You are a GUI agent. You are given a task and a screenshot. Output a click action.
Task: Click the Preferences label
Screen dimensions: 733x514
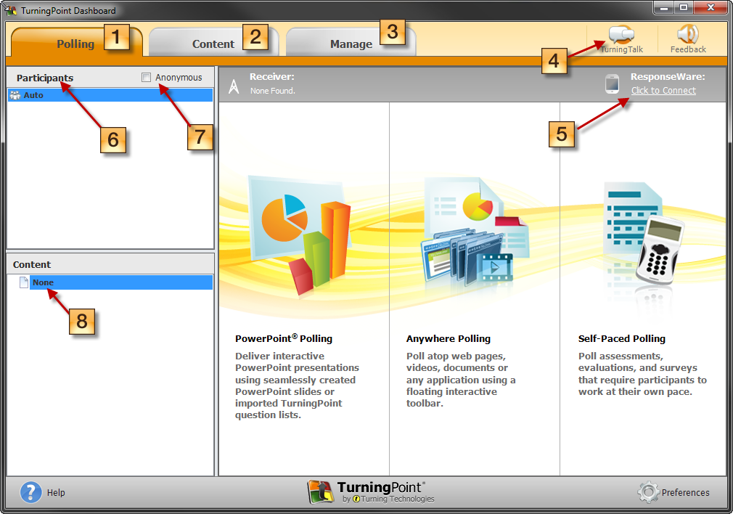[x=685, y=492]
